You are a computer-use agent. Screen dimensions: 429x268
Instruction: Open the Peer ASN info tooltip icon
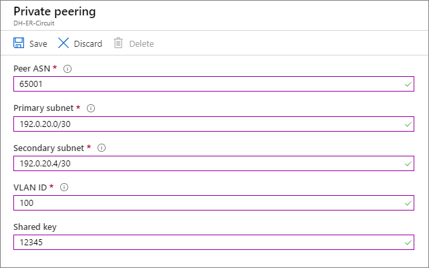[x=67, y=69]
